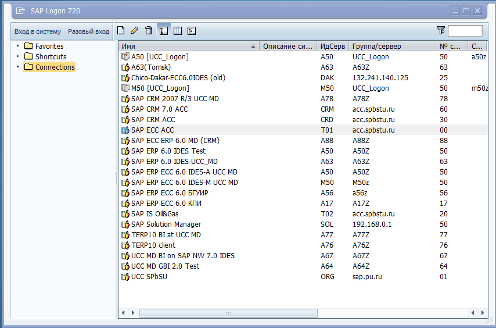
Task: Expand the Connections tree node bullet
Action: coord(17,67)
